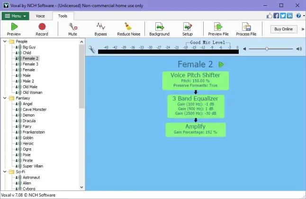Select the Super Villain voice
Screen dimensions: 306x199
[33, 166]
